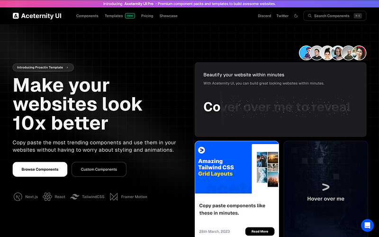
Task: Go to the Pricing page
Action: [x=147, y=16]
